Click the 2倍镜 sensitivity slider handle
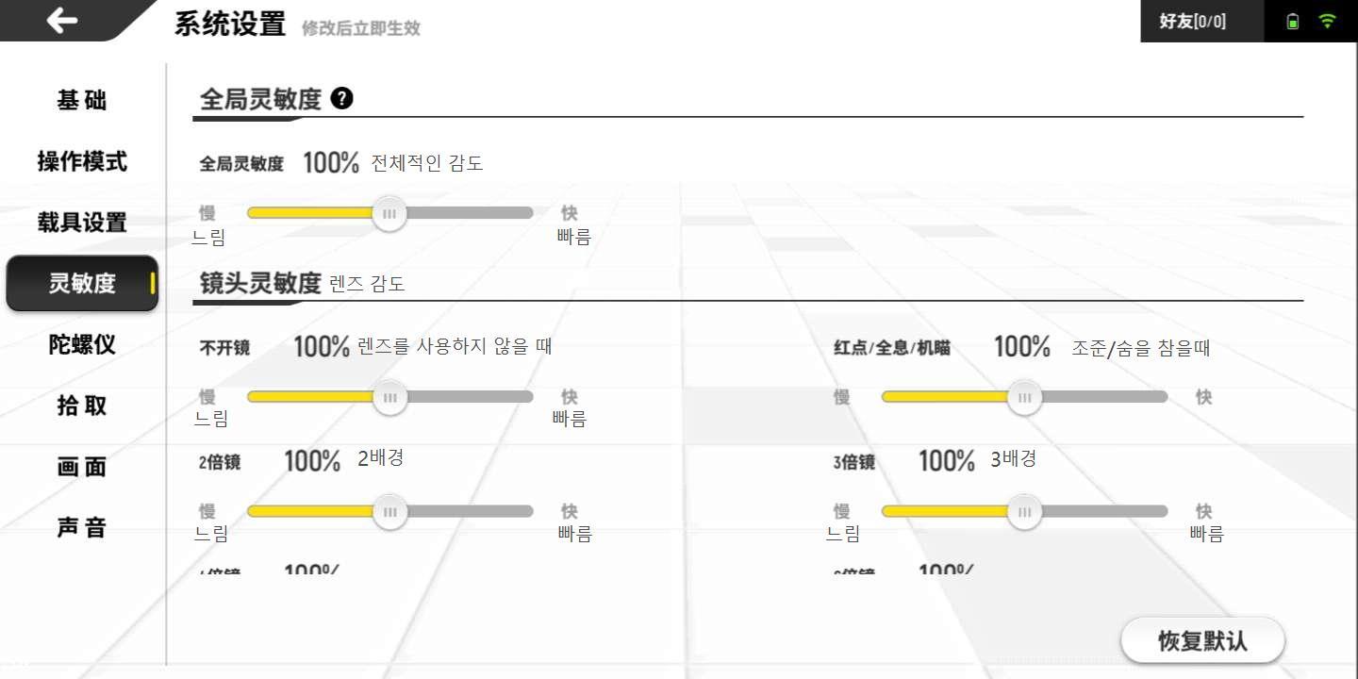Image resolution: width=1358 pixels, height=679 pixels. 389,512
